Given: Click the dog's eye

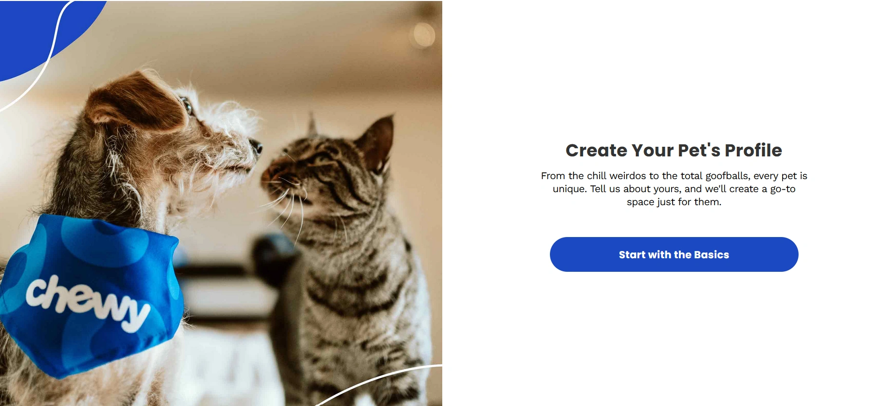Looking at the screenshot, I should click(186, 105).
